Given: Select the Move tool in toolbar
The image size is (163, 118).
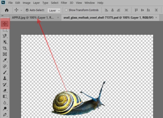Looking at the screenshot, I should tap(5, 24).
